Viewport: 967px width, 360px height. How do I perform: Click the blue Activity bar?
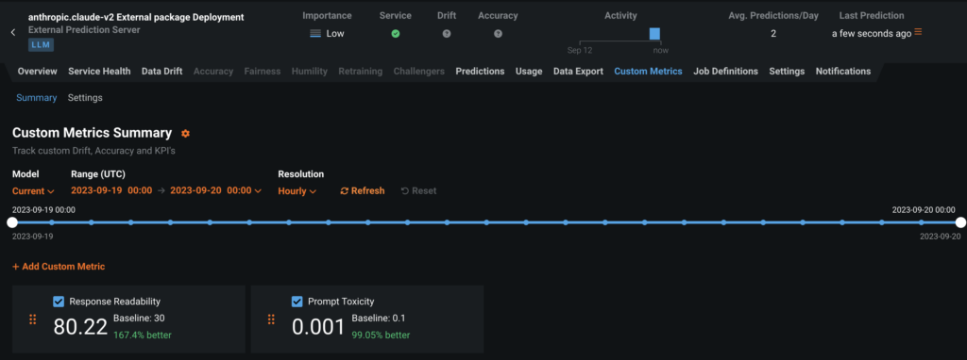[x=655, y=34]
